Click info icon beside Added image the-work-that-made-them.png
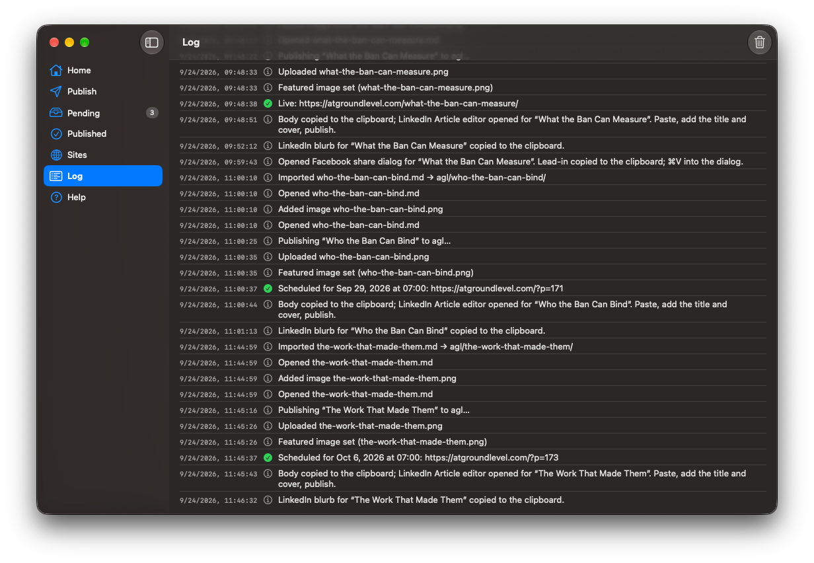The height and width of the screenshot is (563, 814). point(268,378)
